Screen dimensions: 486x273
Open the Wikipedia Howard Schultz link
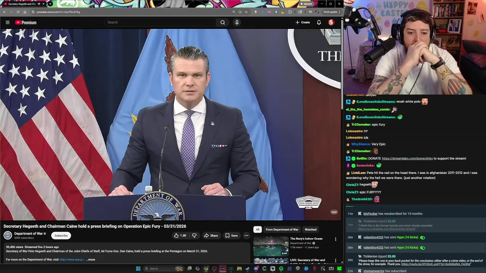[387, 229]
